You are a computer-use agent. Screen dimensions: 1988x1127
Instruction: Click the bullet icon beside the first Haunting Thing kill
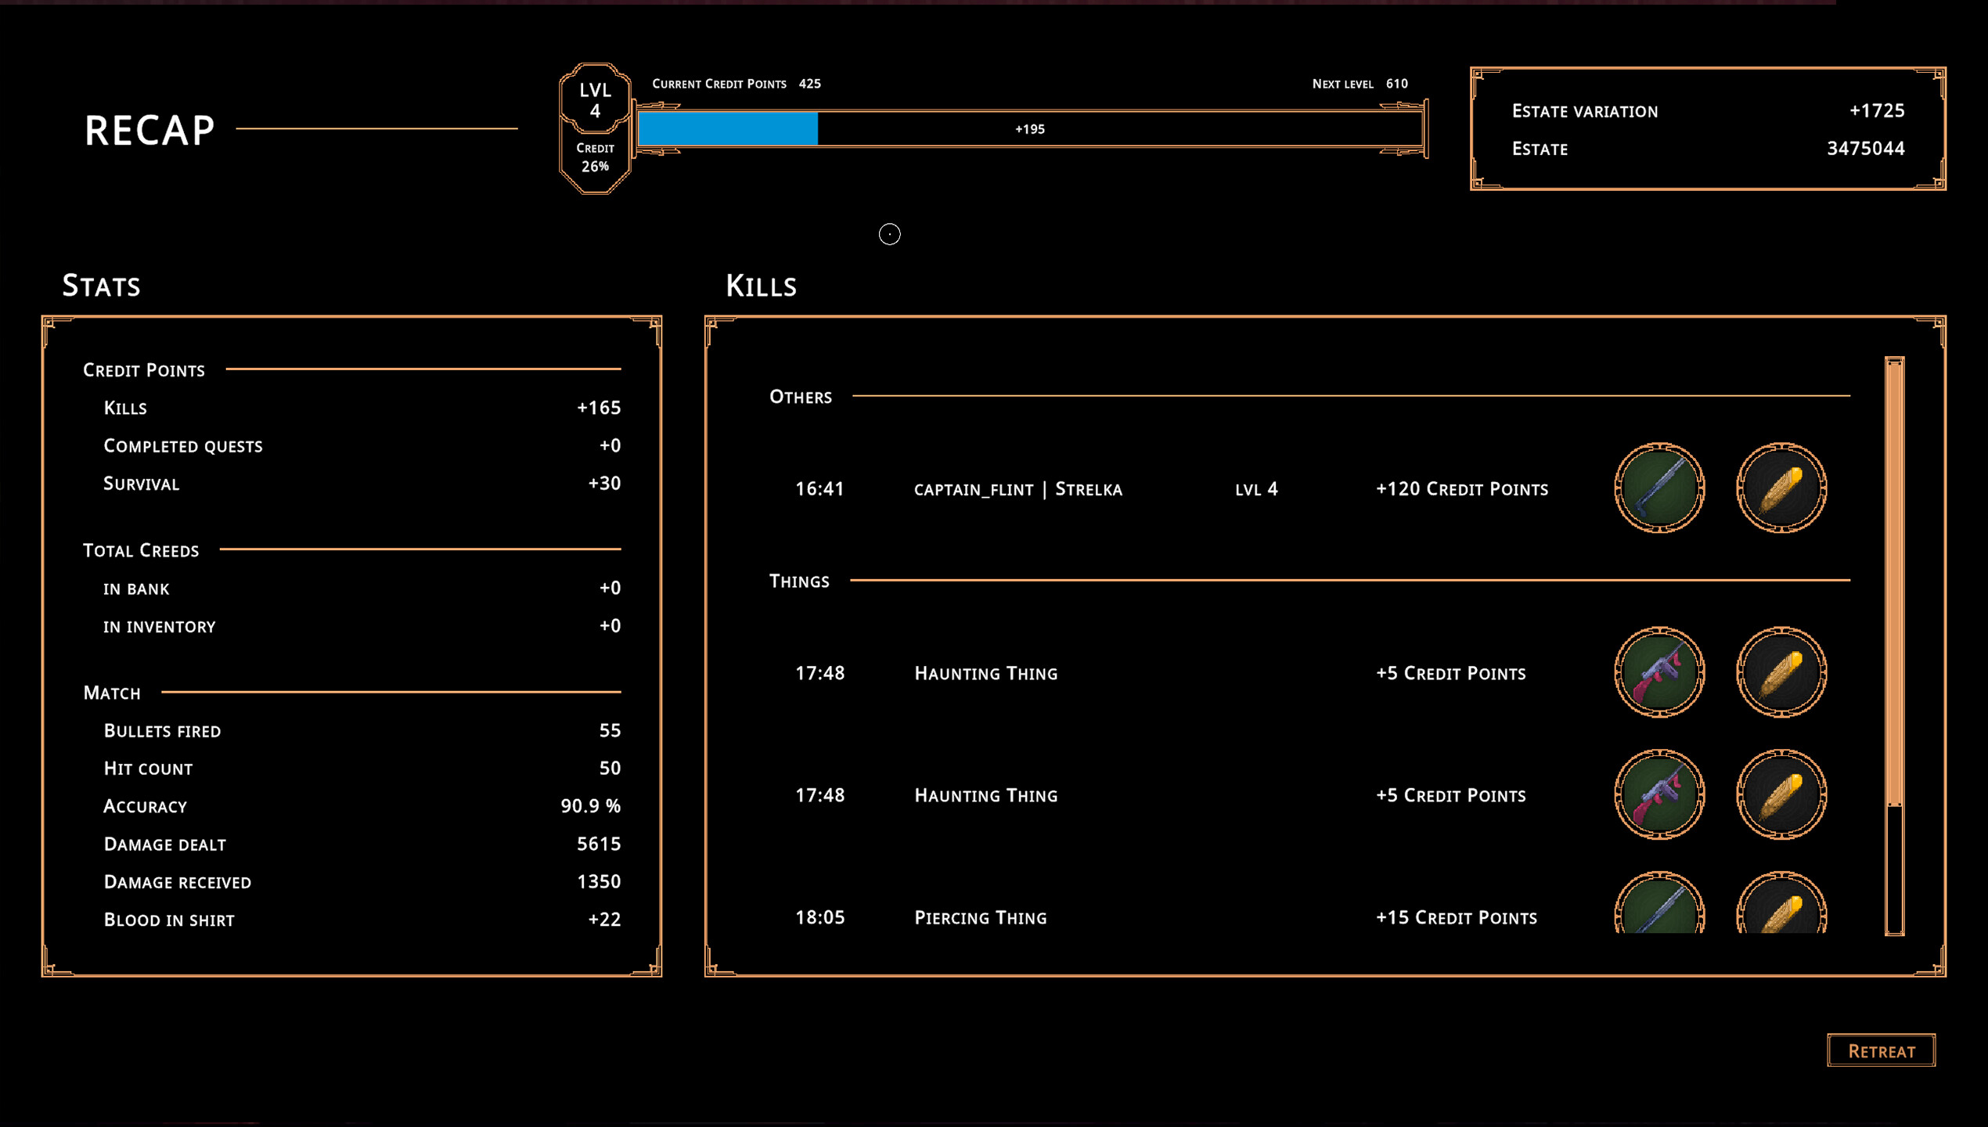click(x=1781, y=672)
